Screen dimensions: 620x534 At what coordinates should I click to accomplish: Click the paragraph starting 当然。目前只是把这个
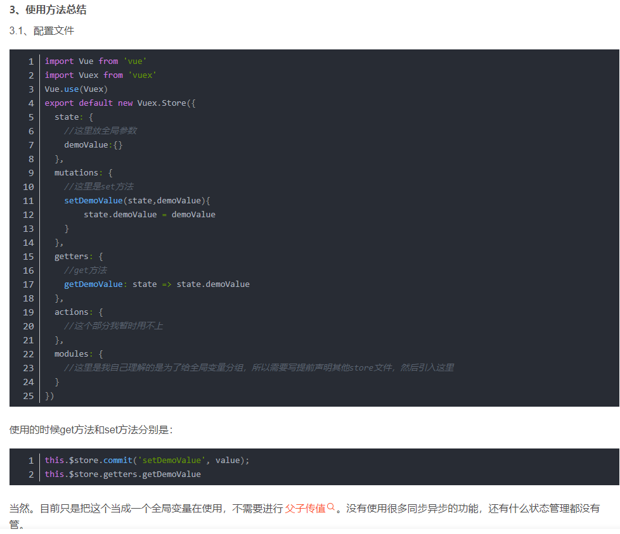pyautogui.click(x=304, y=516)
